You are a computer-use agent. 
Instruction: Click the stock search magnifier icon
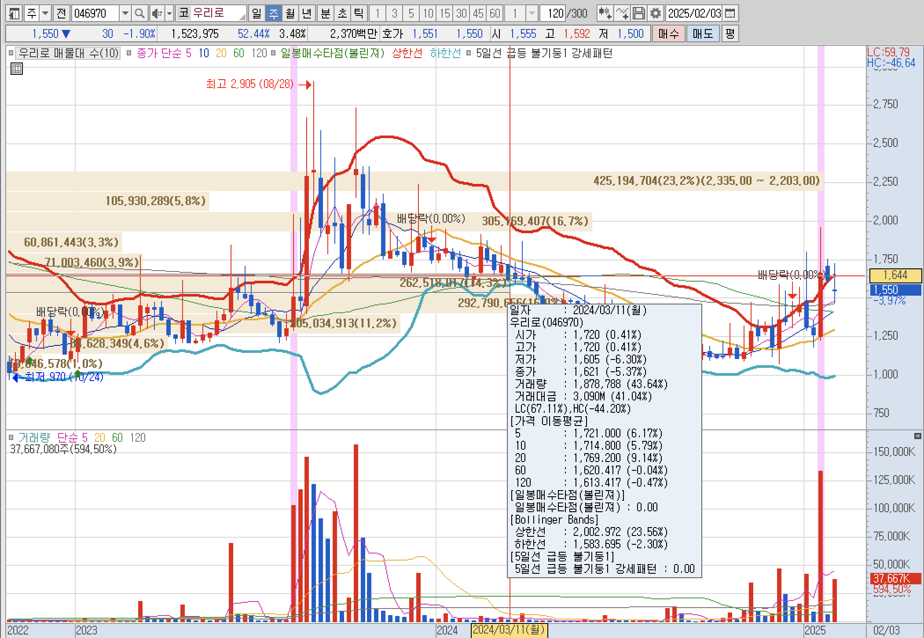click(139, 14)
